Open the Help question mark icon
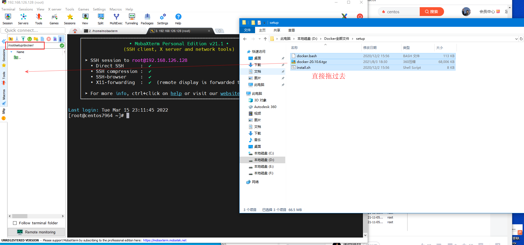Screen dimensions: 524x245 pos(178,19)
